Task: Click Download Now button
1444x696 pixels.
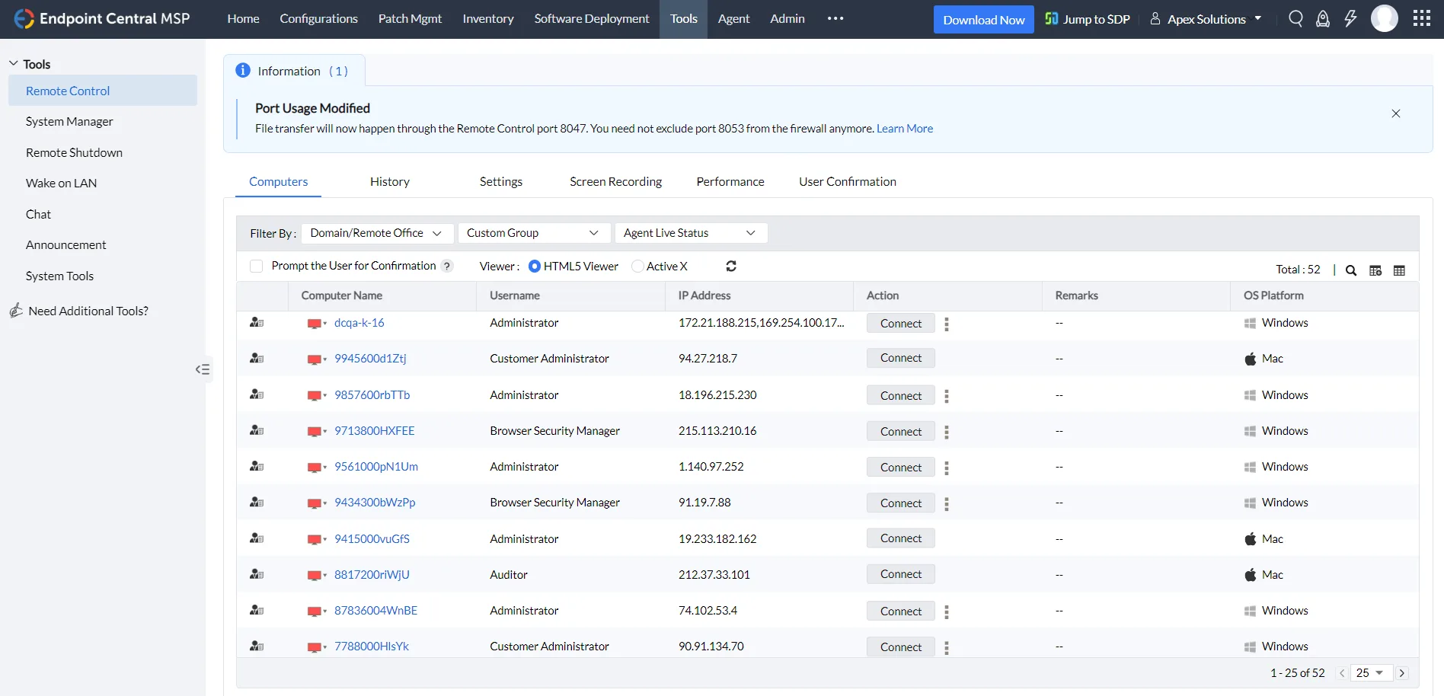Action: pyautogui.click(x=984, y=20)
